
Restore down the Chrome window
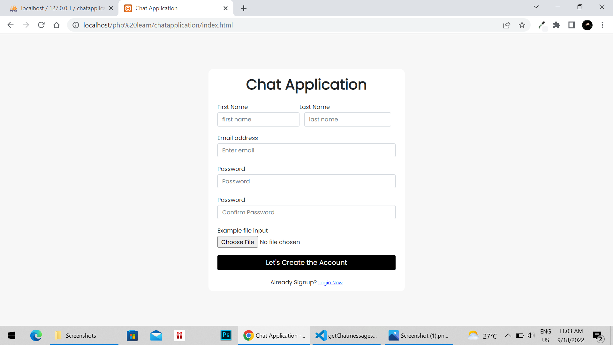580,7
